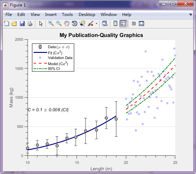Open the Brush color dropdown arrow
Viewport: 196px width, 174px height.
(96, 23)
